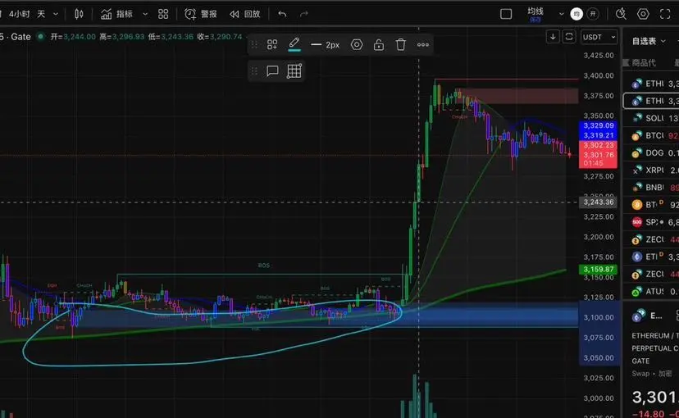Click the blue 3,329.09 price label

point(598,125)
